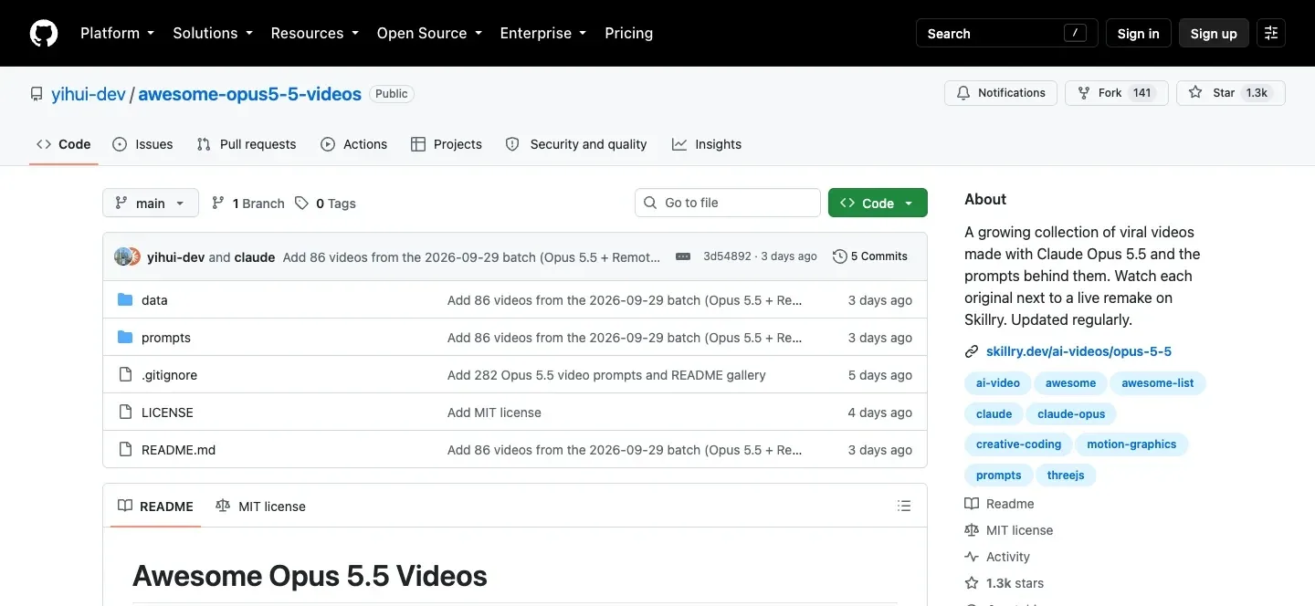
Task: Click the awesome-list topic tag
Action: 1158,383
